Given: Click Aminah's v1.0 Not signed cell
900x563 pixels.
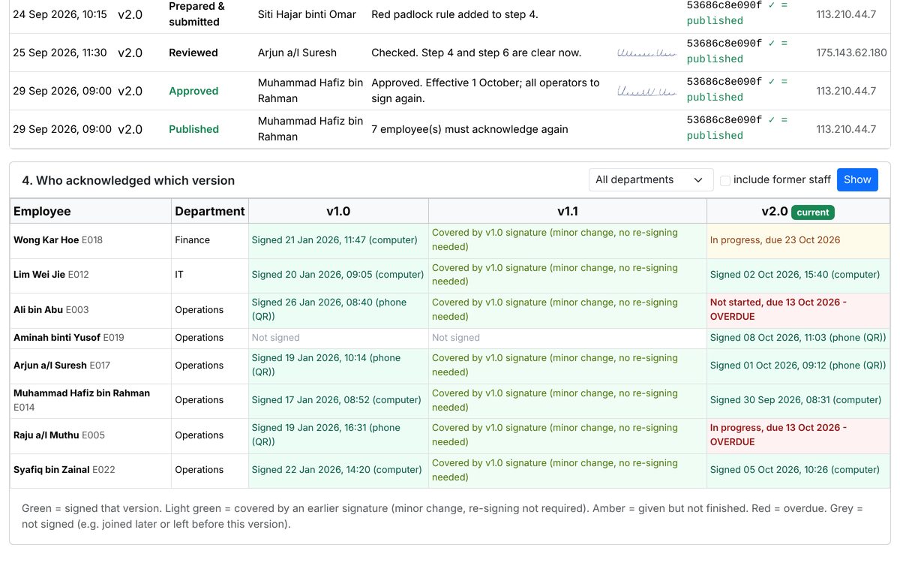Looking at the screenshot, I should click(338, 338).
